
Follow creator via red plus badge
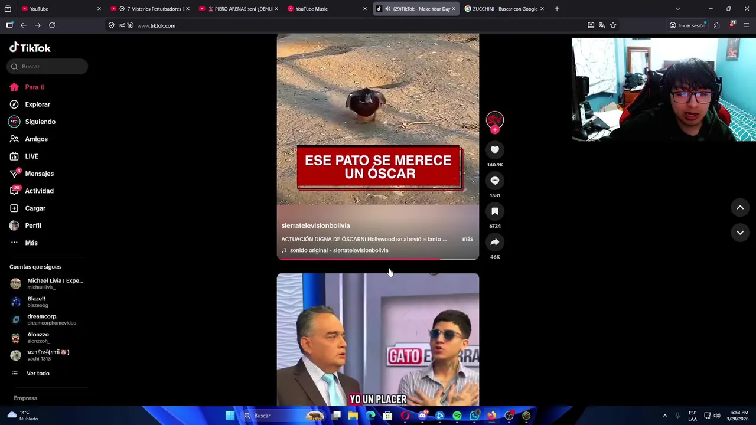pos(495,130)
